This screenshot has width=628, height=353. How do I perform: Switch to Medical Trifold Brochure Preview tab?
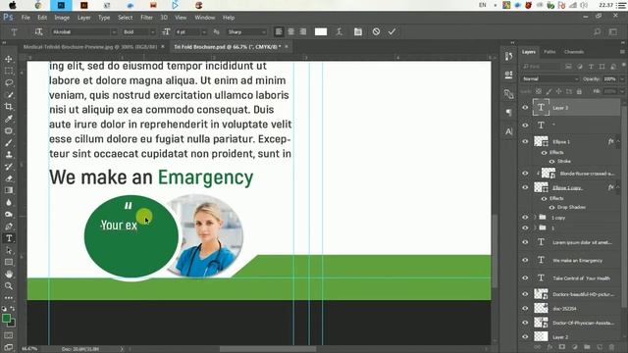pyautogui.click(x=90, y=47)
